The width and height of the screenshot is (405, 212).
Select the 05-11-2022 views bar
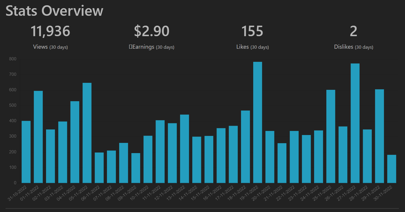pos(87,133)
